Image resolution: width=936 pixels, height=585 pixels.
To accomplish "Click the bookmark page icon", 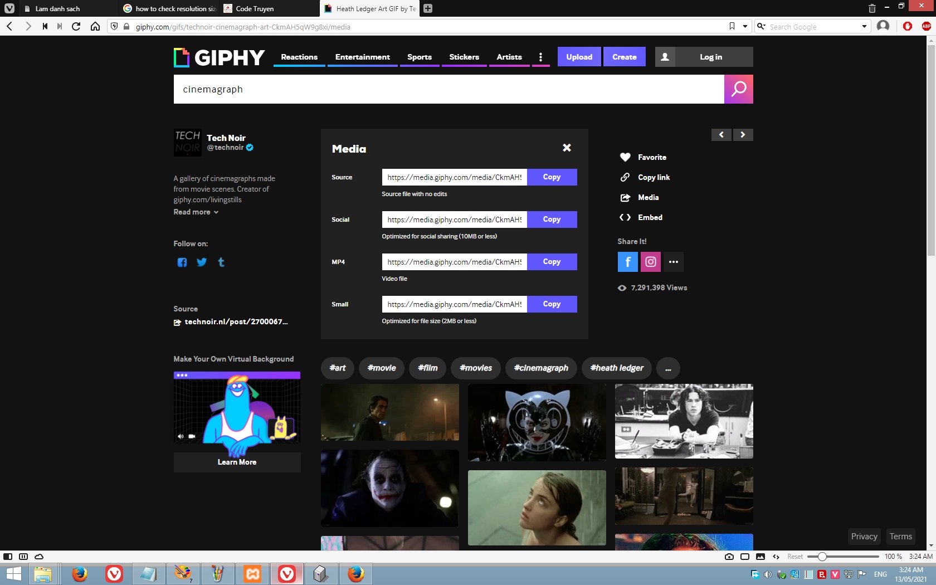I will click(732, 26).
